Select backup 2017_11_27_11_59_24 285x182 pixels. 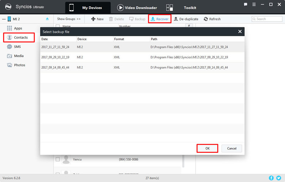tap(142, 47)
